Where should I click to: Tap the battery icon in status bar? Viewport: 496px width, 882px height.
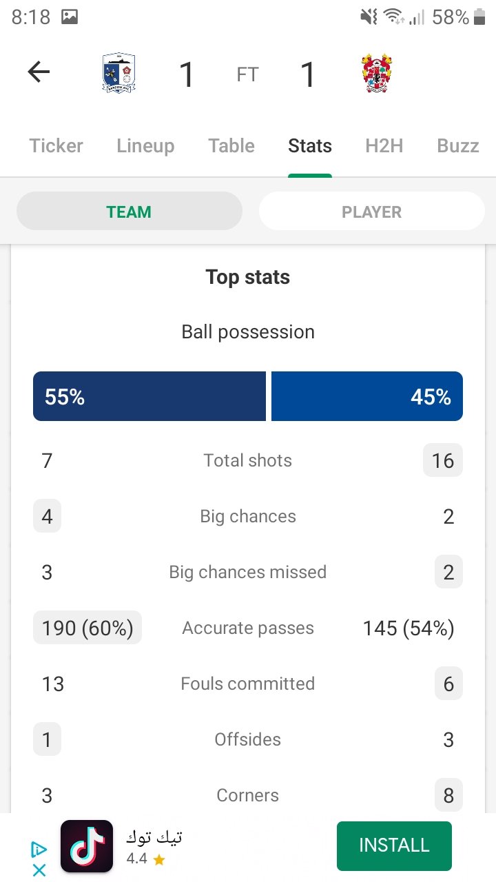[x=479, y=17]
